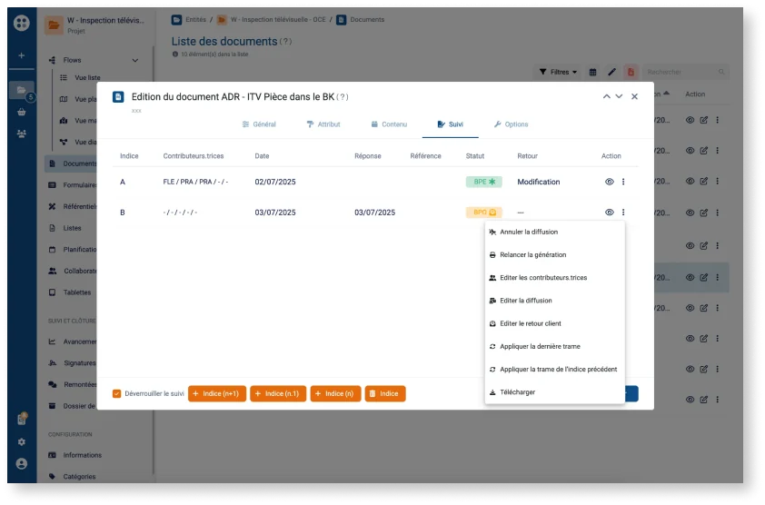765x505 pixels.
Task: Go to next document with down chevron
Action: (x=619, y=96)
